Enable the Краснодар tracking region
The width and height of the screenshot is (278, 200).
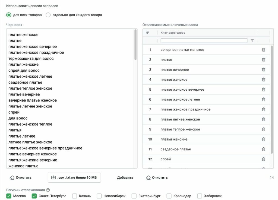[x=169, y=196]
